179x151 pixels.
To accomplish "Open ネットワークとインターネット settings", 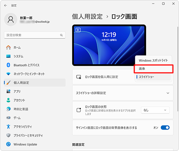I will click(35, 74).
